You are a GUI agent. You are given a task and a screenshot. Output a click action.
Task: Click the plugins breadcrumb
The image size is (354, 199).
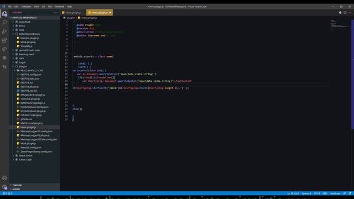(71, 18)
